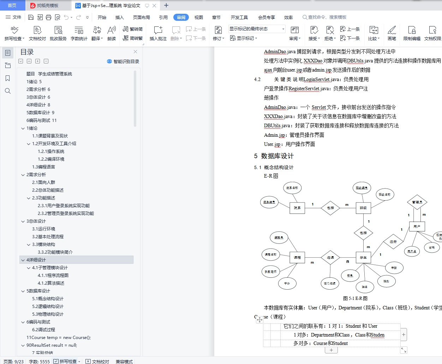Open 字数统计 word count tool
The width and height of the screenshot is (442, 364).
pos(79,33)
